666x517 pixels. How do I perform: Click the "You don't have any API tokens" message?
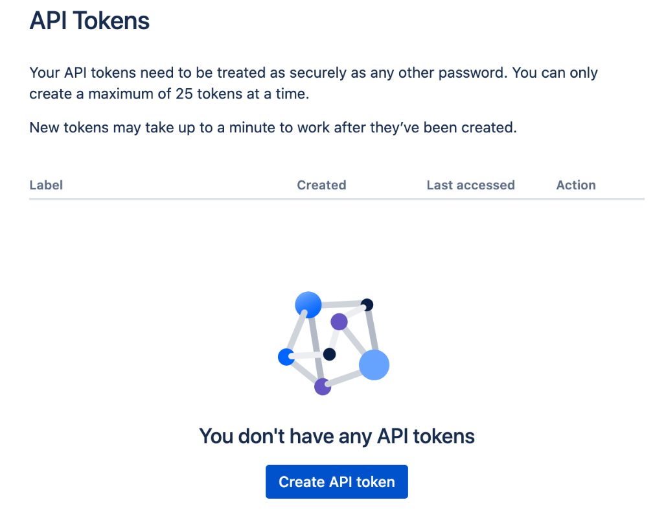336,436
